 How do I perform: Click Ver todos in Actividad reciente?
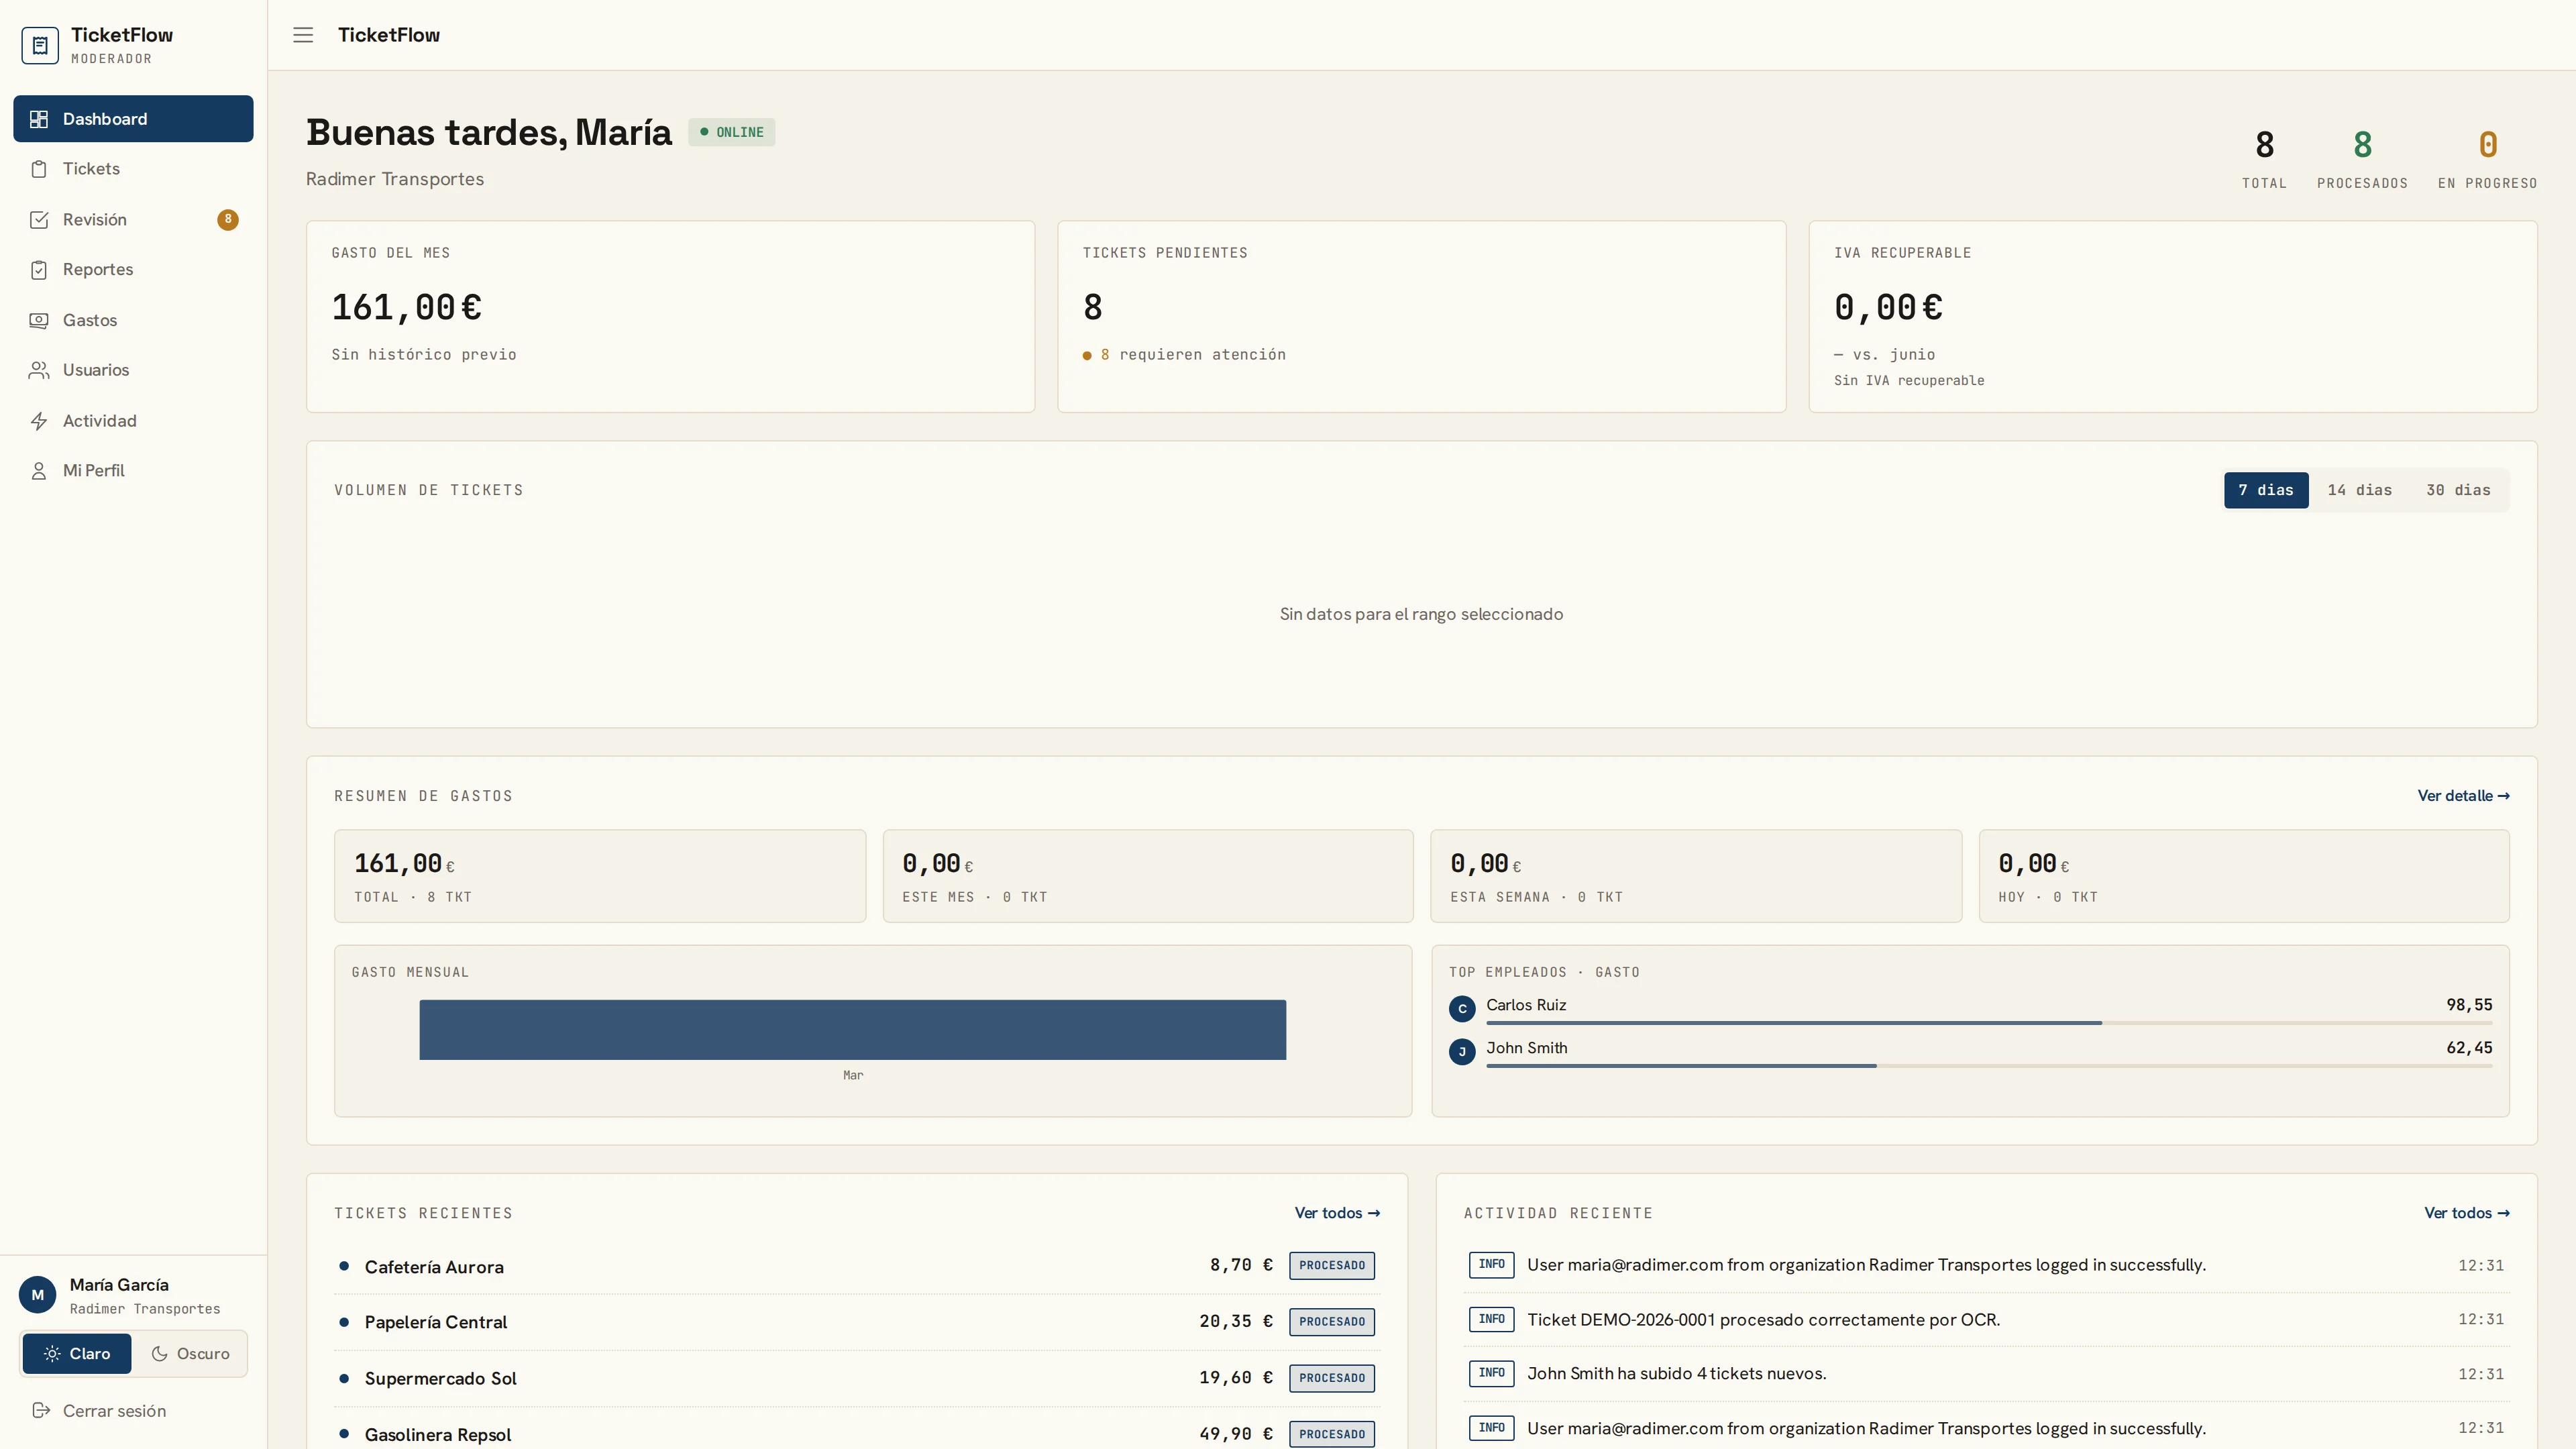(2466, 1213)
